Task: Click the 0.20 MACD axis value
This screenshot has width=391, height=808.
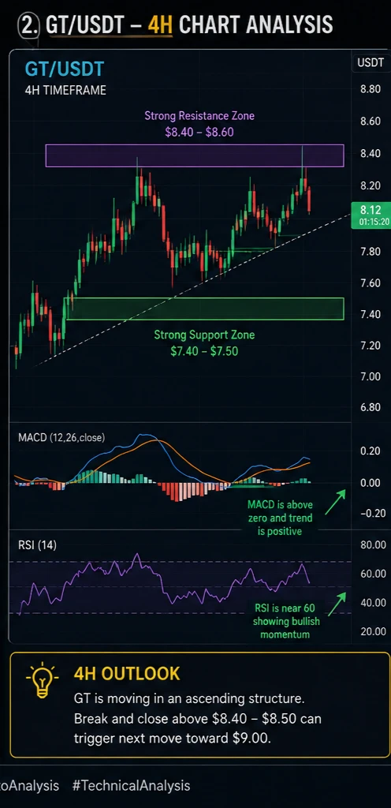Action: pos(371,451)
